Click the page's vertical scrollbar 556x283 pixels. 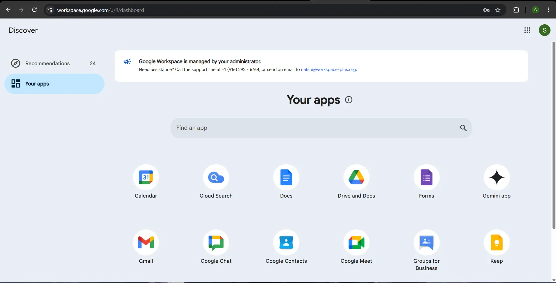pyautogui.click(x=554, y=135)
